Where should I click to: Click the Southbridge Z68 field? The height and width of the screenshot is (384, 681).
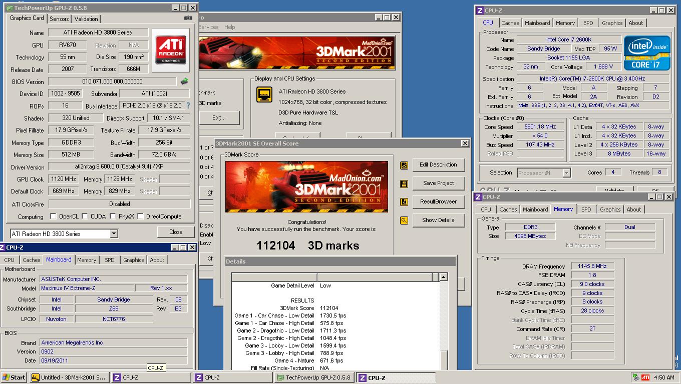point(114,308)
